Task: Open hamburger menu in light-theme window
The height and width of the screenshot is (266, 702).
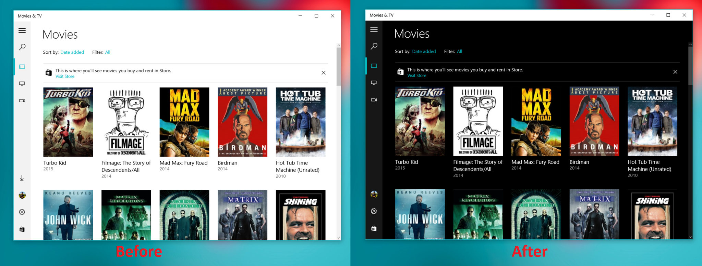Action: tap(22, 30)
